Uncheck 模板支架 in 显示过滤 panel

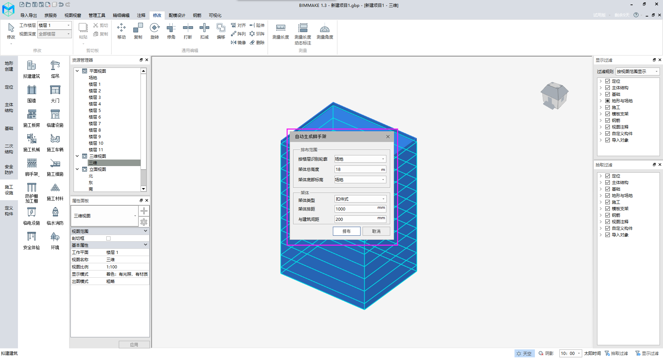607,114
